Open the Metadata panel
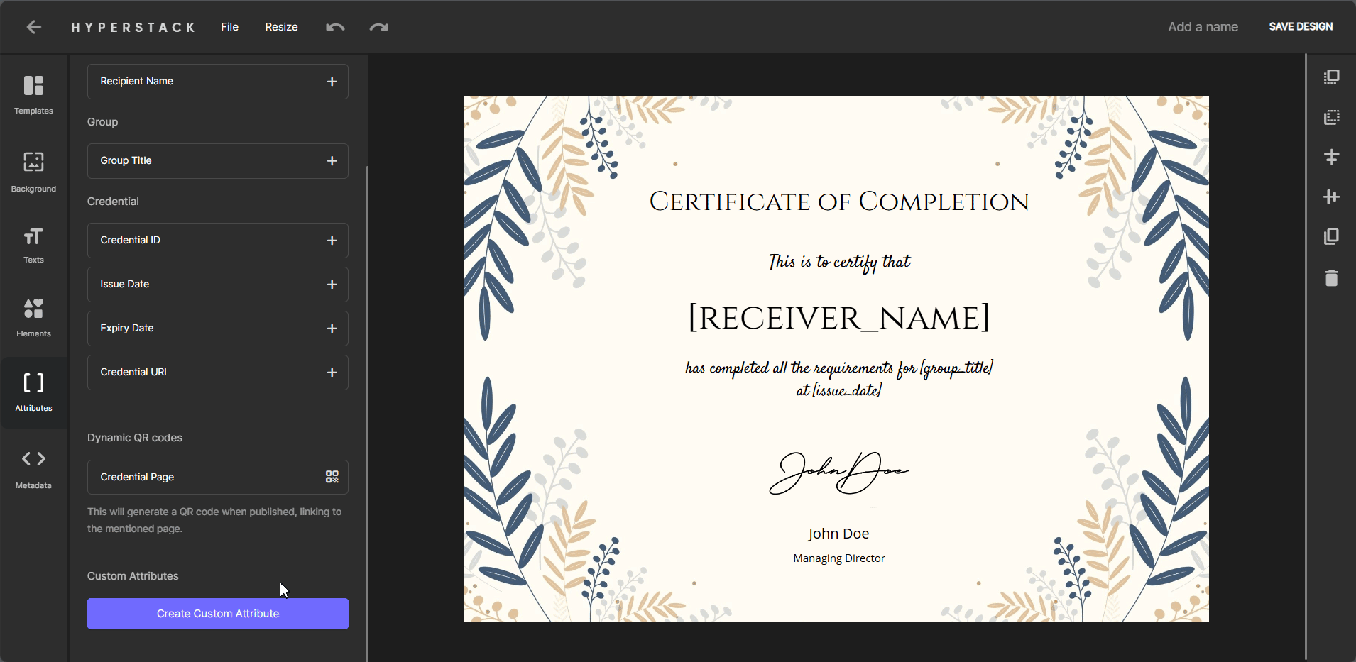Image resolution: width=1356 pixels, height=662 pixels. click(x=33, y=468)
